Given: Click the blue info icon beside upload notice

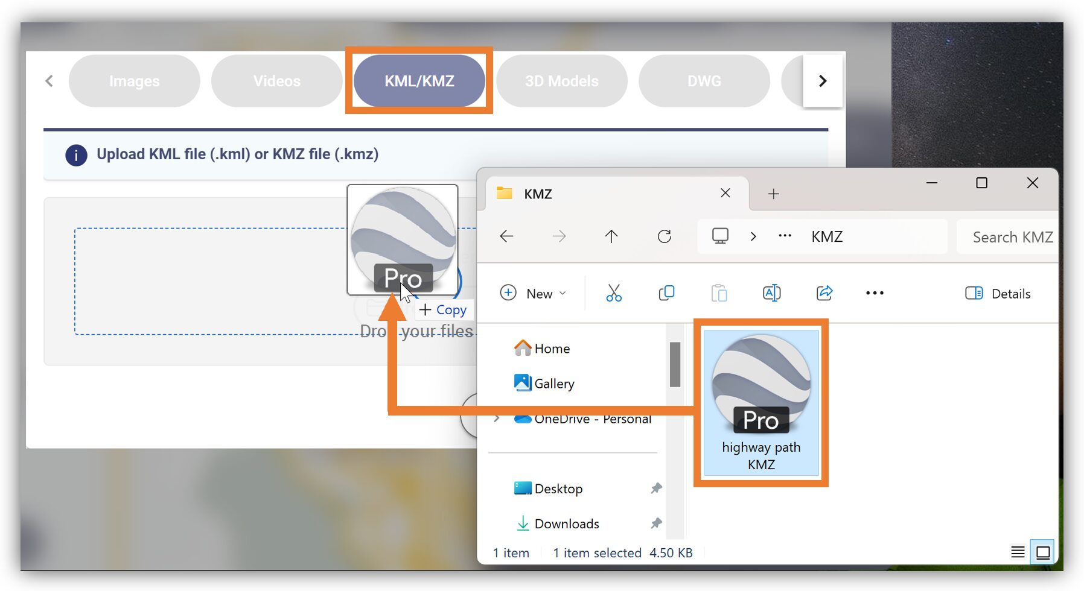Looking at the screenshot, I should click(x=76, y=155).
